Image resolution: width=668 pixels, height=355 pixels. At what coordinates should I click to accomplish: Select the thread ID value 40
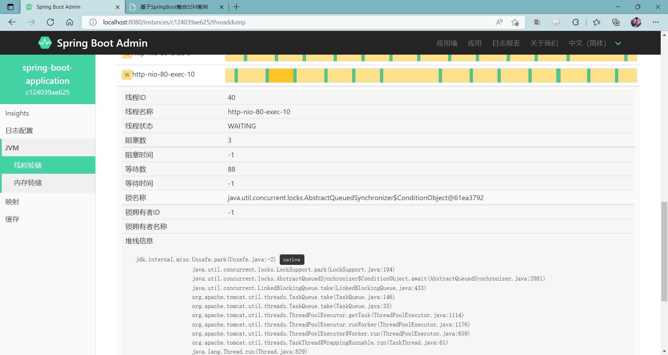(x=231, y=97)
